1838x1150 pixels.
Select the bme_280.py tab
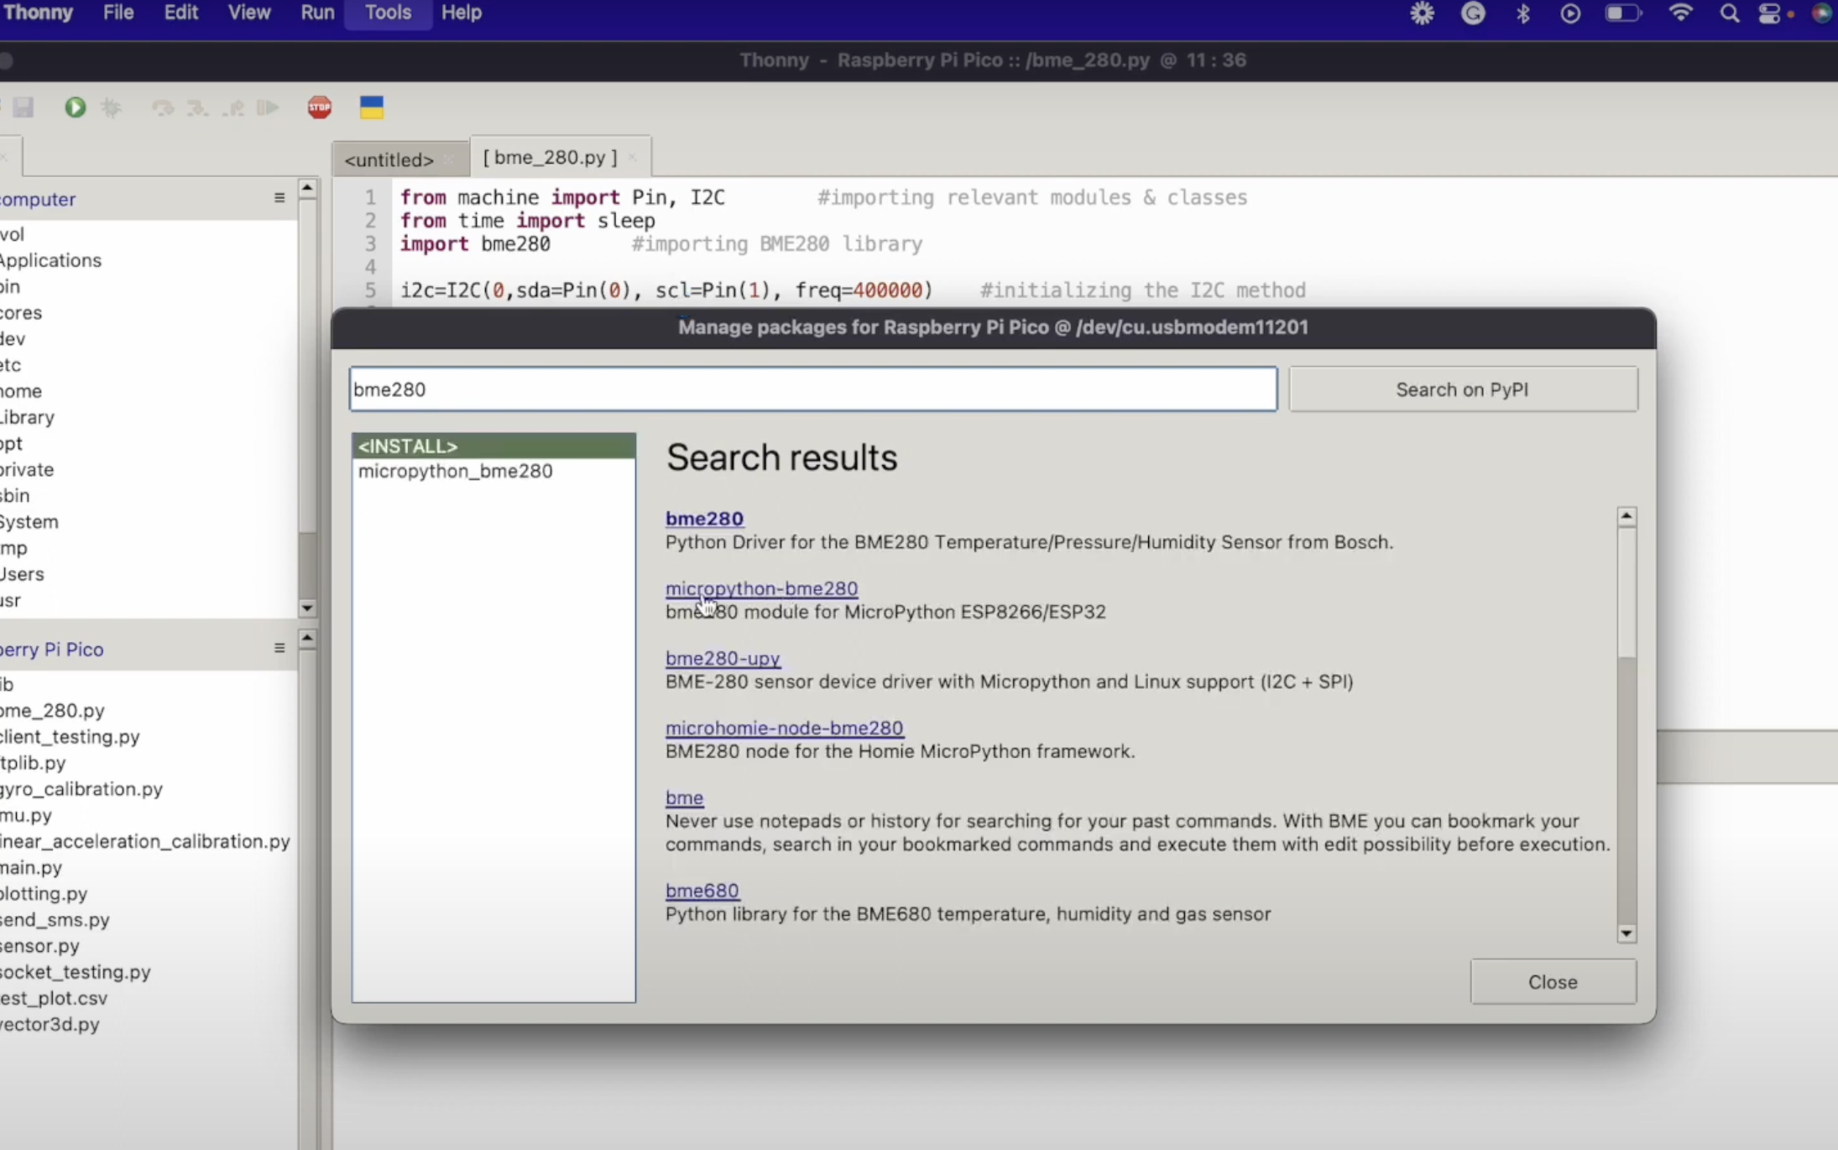click(x=550, y=158)
